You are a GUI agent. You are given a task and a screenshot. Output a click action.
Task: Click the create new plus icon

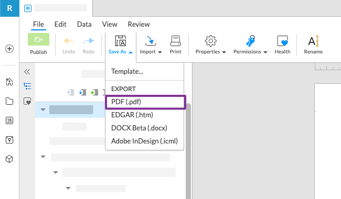point(9,49)
